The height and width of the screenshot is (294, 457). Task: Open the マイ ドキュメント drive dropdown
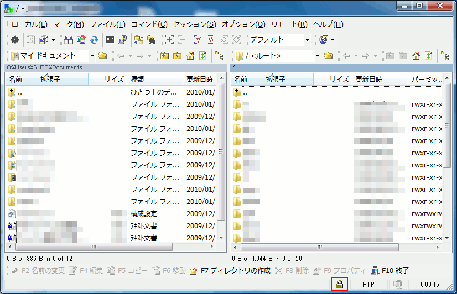pyautogui.click(x=91, y=56)
